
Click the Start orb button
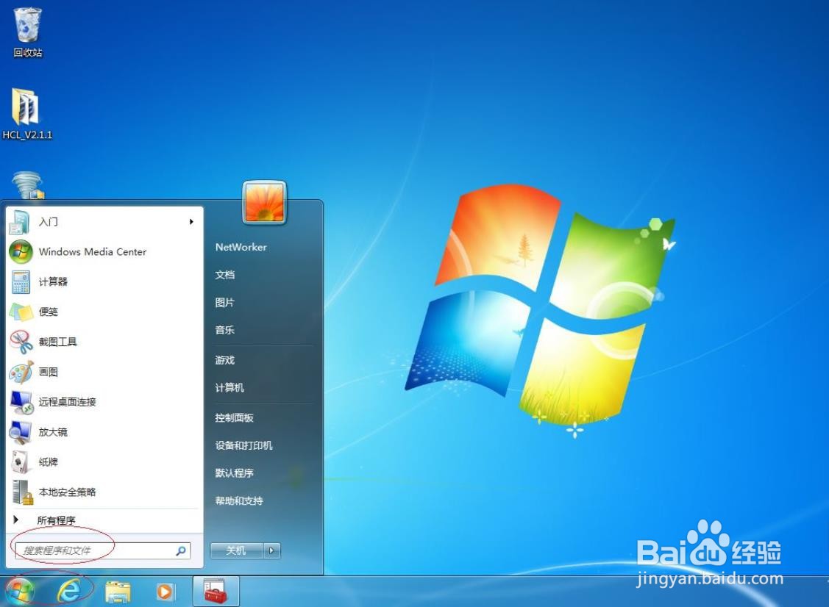(x=19, y=591)
